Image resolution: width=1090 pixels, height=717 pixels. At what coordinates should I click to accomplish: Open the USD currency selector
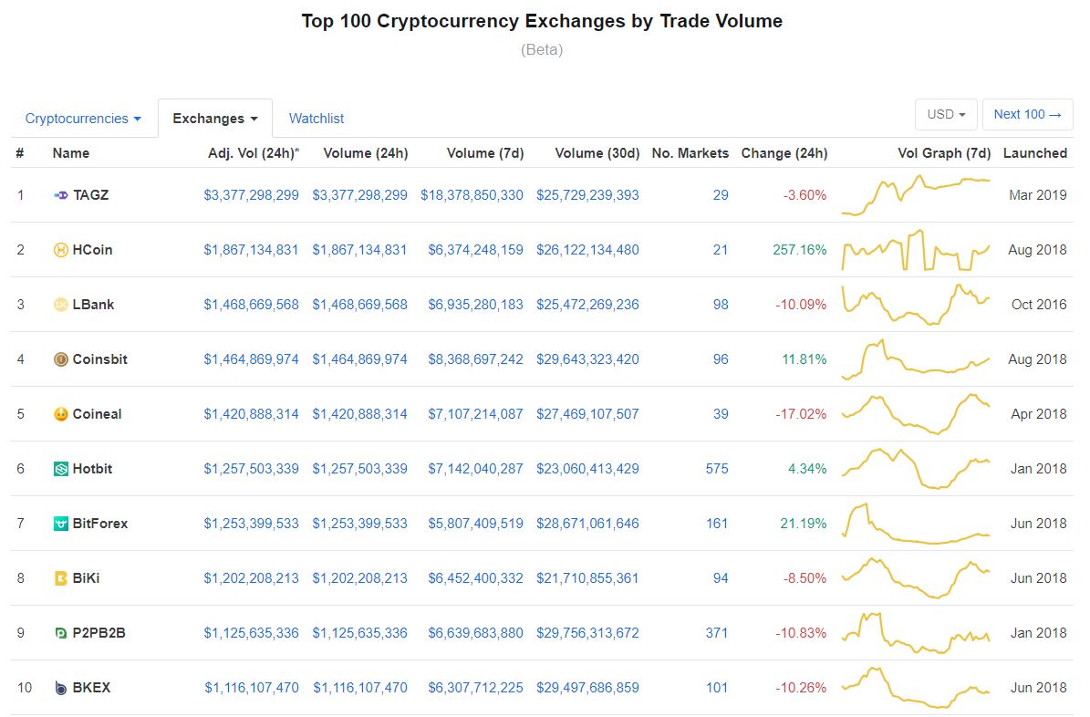click(x=946, y=115)
